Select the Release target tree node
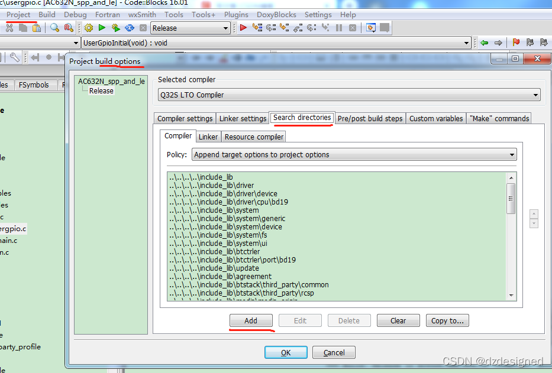 click(x=101, y=91)
